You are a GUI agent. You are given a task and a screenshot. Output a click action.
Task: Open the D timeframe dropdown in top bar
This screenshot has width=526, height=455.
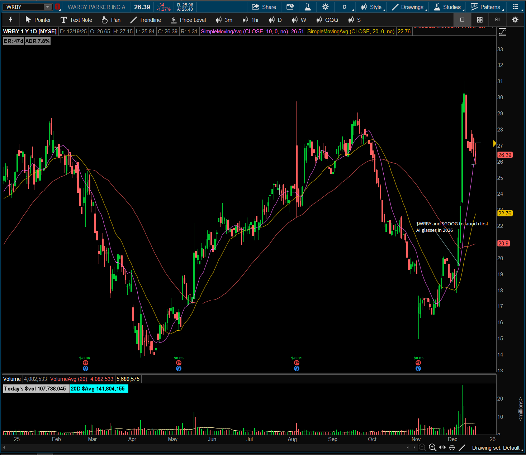click(x=346, y=7)
